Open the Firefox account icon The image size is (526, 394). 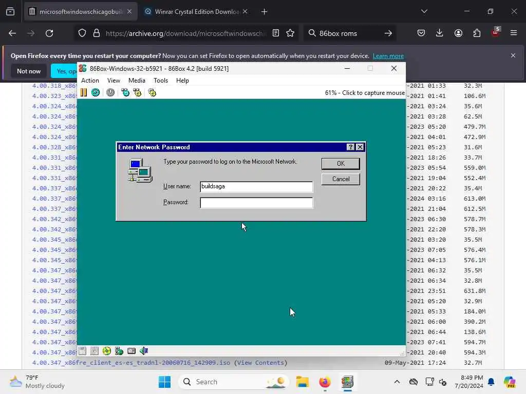click(458, 33)
